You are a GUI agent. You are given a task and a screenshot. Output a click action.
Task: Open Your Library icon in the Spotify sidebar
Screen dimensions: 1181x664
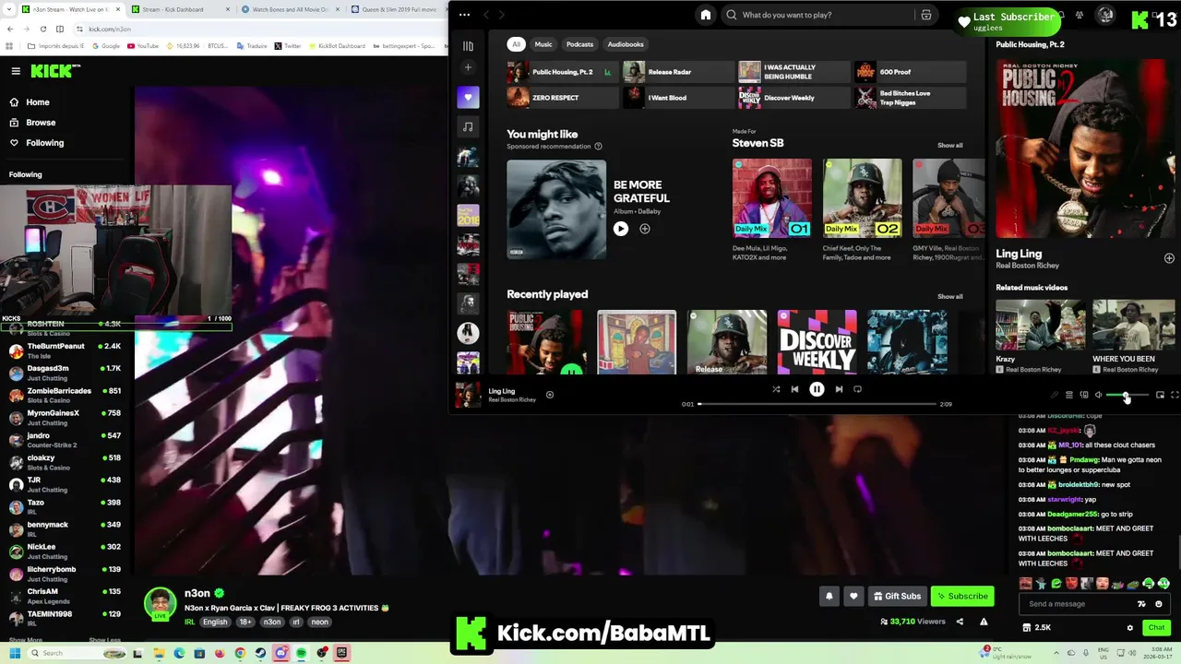point(468,45)
